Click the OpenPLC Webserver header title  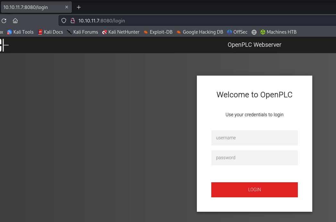pos(254,45)
